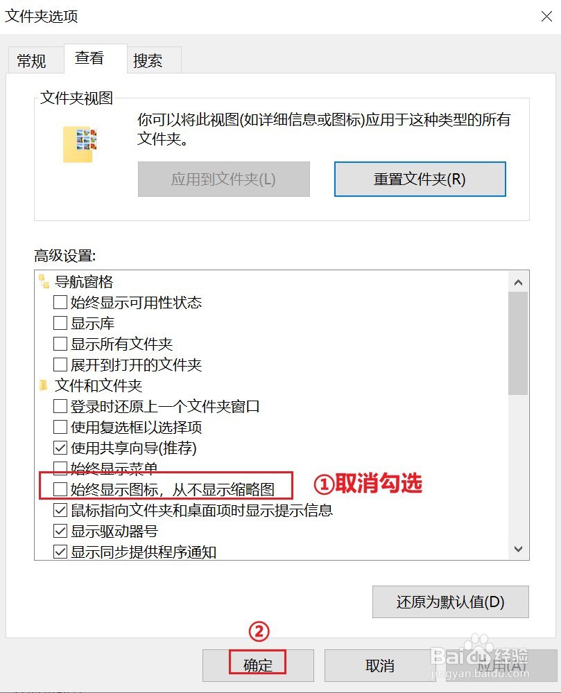The width and height of the screenshot is (561, 693).
Task: Confirm with the 确定 button
Action: [x=258, y=665]
